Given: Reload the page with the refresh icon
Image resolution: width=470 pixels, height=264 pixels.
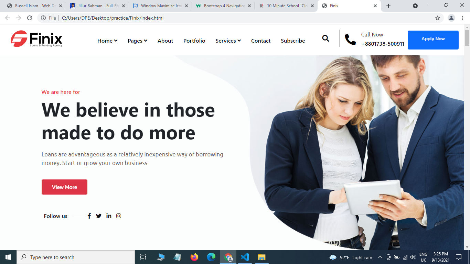Looking at the screenshot, I should [x=30, y=18].
